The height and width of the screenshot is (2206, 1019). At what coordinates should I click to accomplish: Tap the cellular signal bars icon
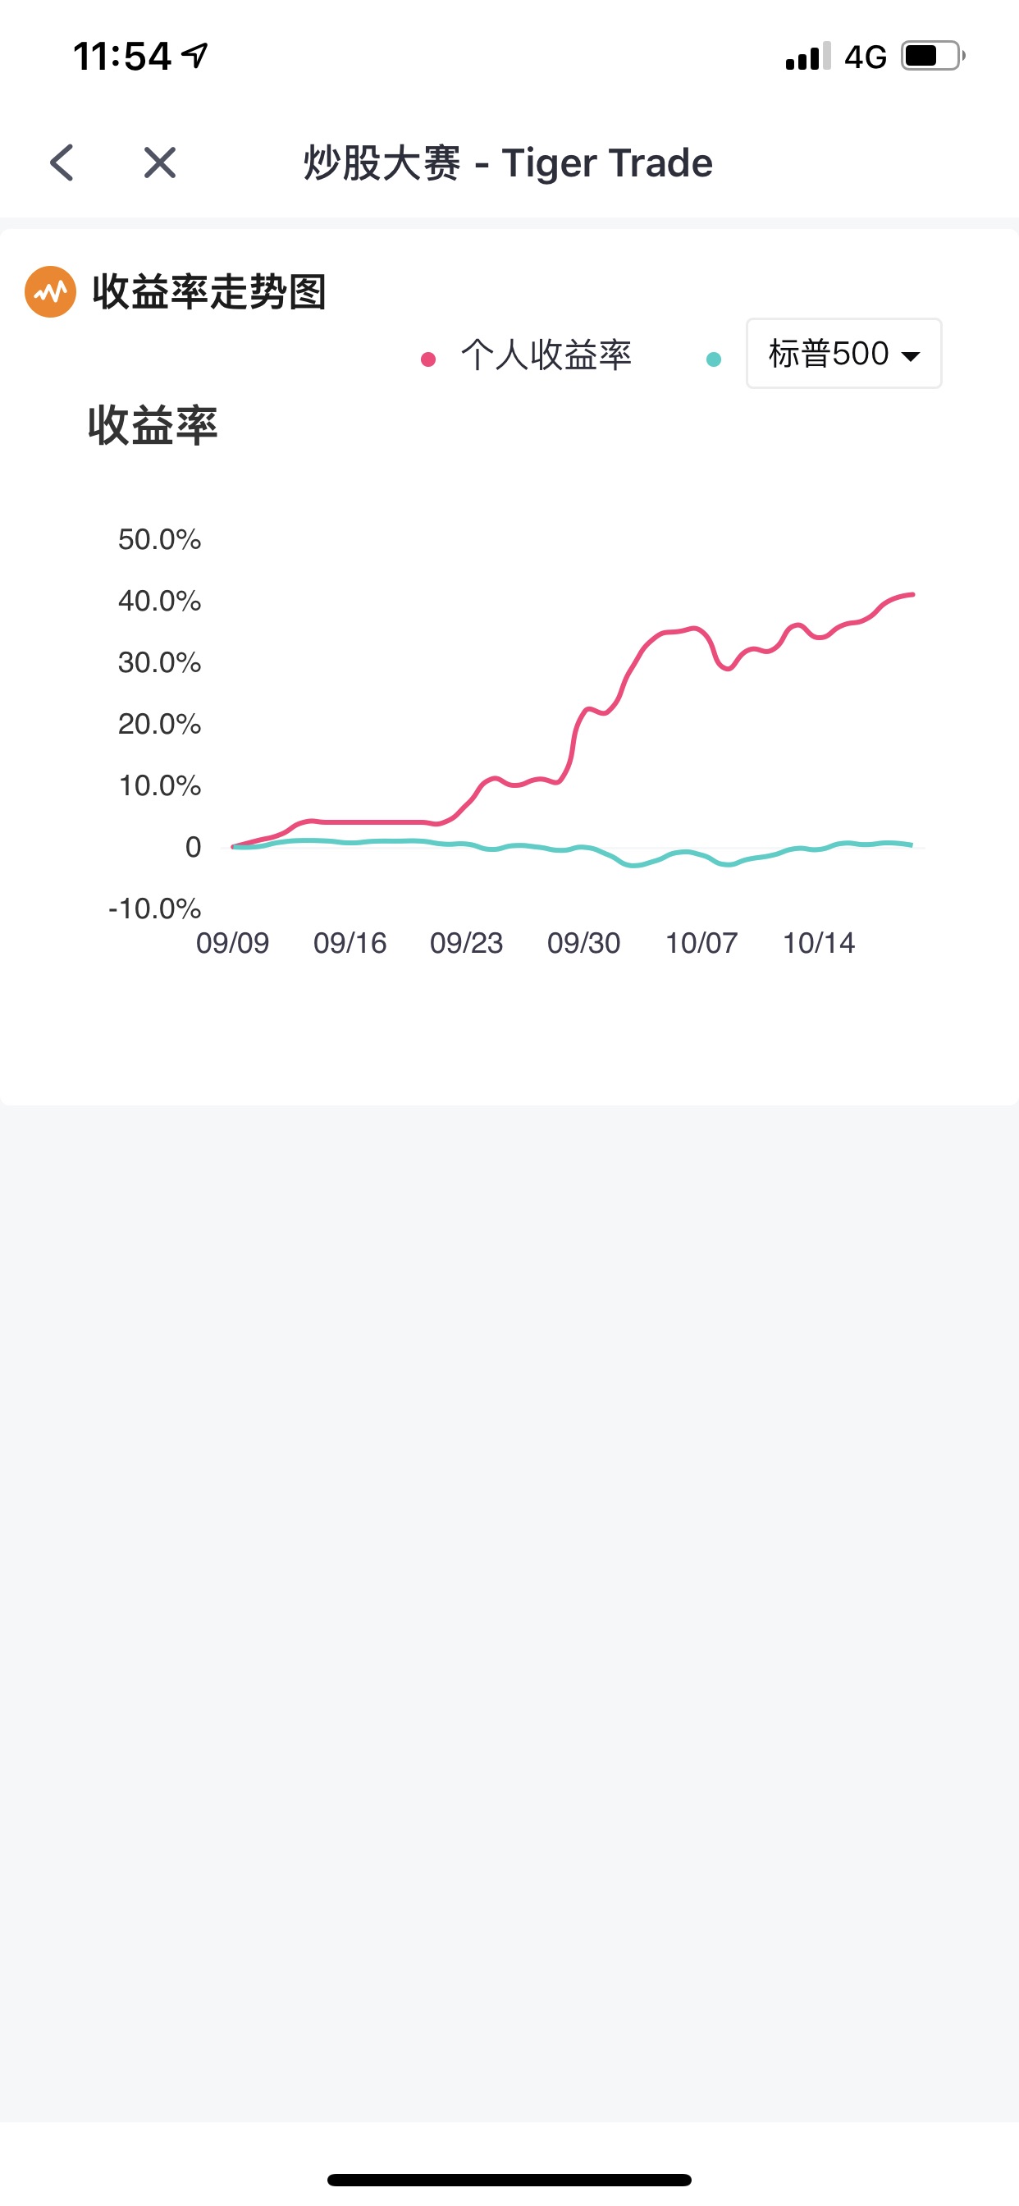pos(807,57)
